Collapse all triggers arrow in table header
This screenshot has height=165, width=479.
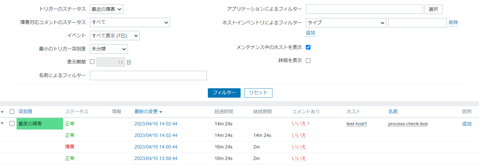coord(2,112)
